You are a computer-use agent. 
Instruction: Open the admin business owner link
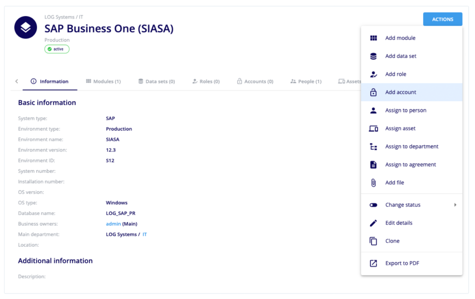(x=113, y=224)
